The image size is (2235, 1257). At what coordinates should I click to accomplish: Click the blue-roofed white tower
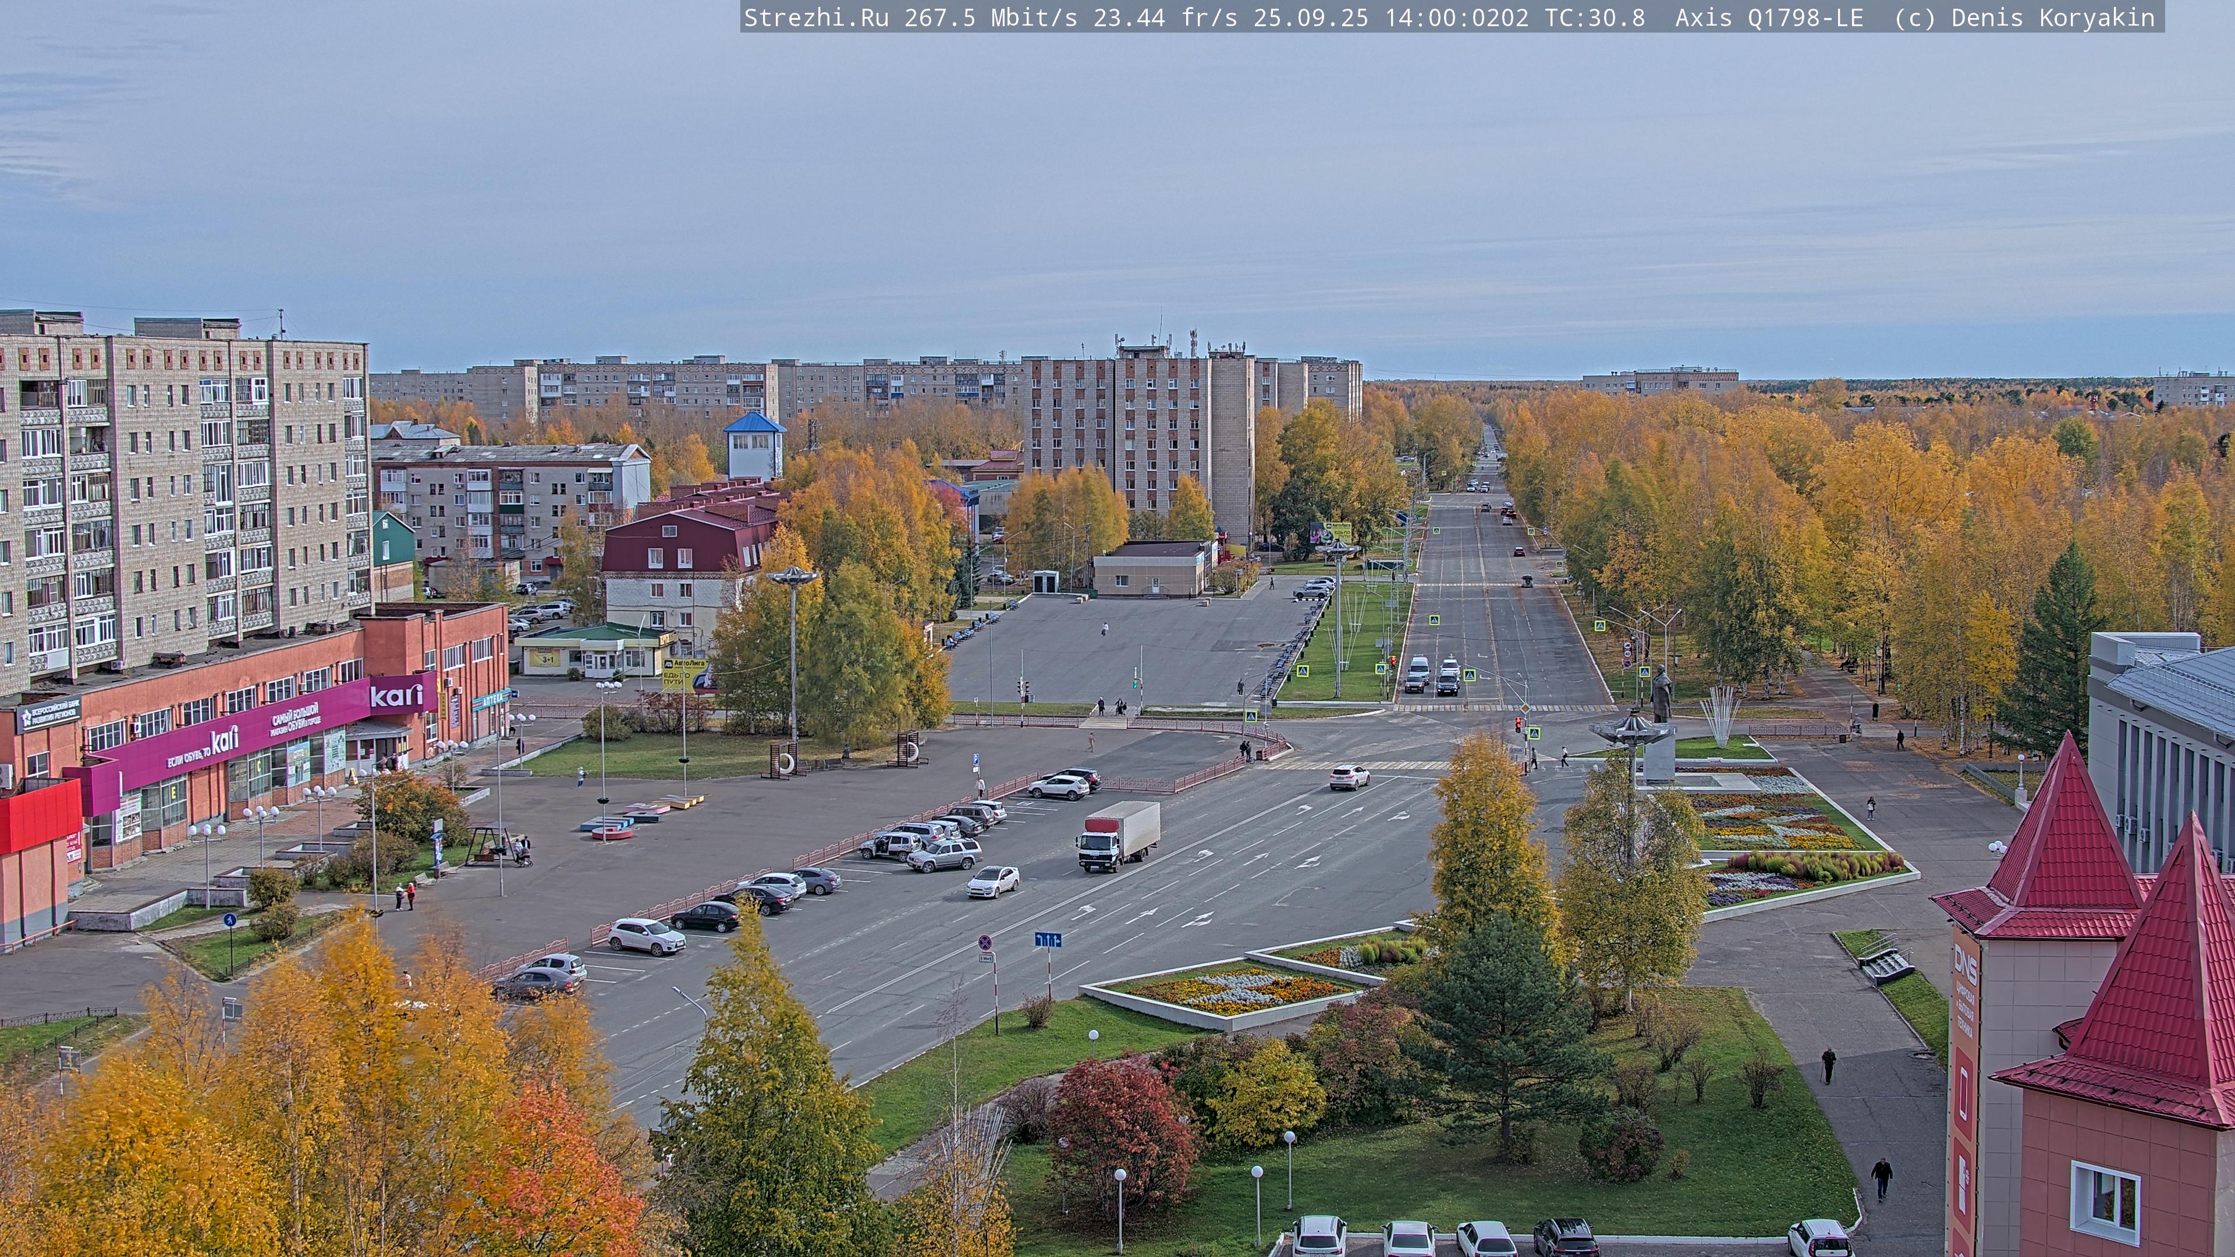(754, 447)
